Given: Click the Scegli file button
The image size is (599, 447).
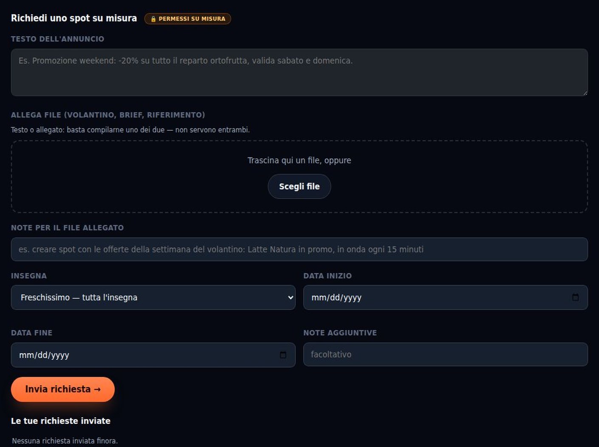Looking at the screenshot, I should (x=299, y=186).
